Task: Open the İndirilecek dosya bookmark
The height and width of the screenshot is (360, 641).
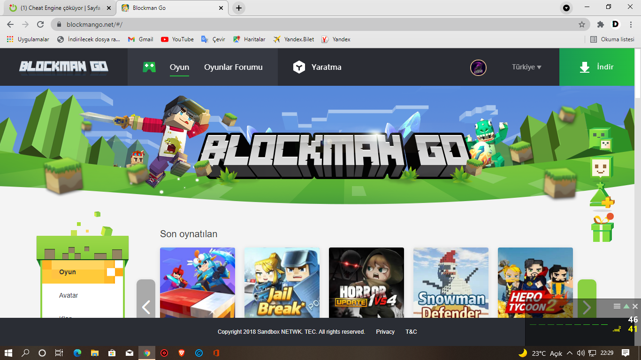Action: click(x=89, y=39)
